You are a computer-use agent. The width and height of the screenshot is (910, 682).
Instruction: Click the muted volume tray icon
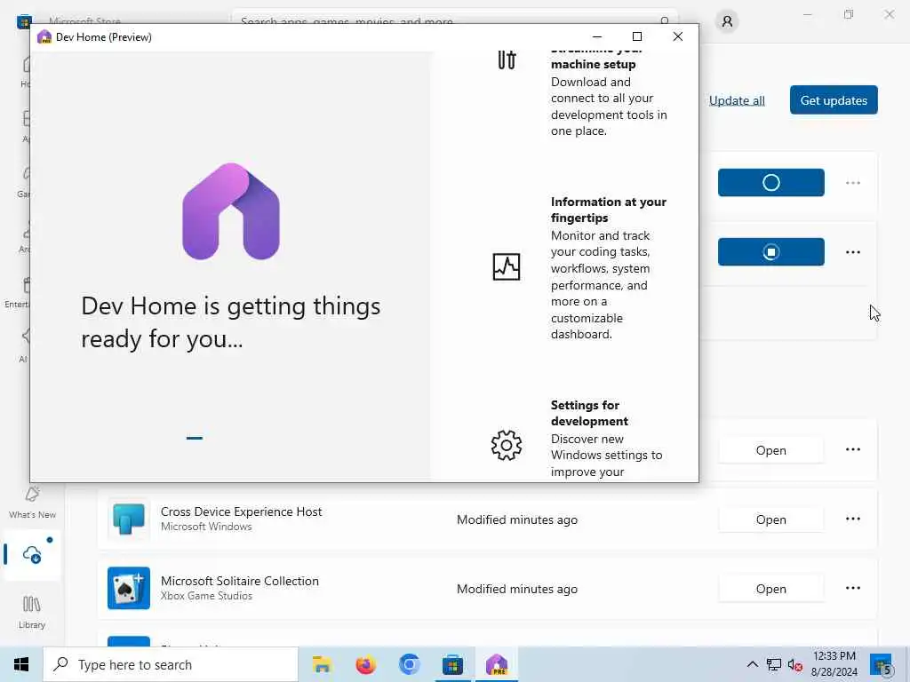tap(795, 665)
